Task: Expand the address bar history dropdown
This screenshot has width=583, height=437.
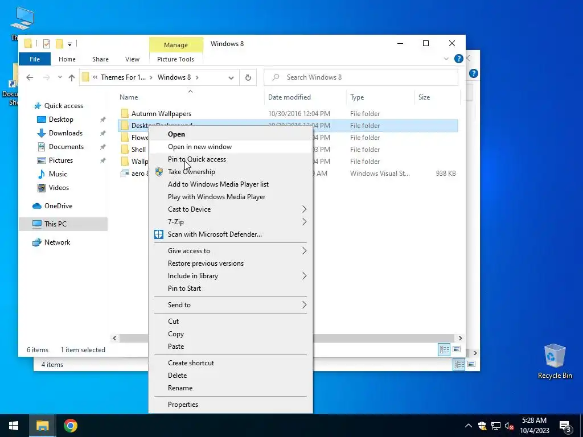Action: point(231,77)
